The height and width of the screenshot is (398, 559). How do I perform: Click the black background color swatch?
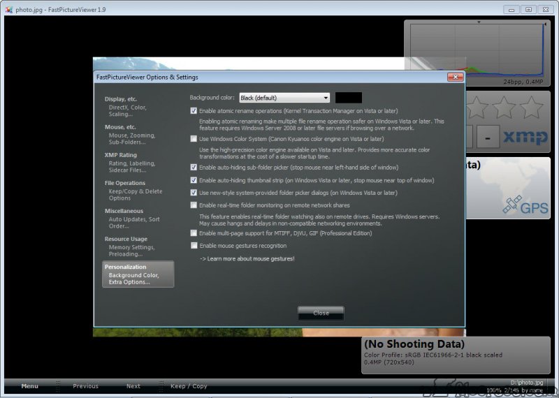348,98
